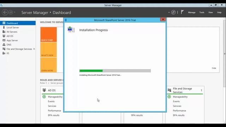Open Performance in the AD DS tile
Image resolution: width=226 pixels, height=127 pixels.
[x=54, y=110]
